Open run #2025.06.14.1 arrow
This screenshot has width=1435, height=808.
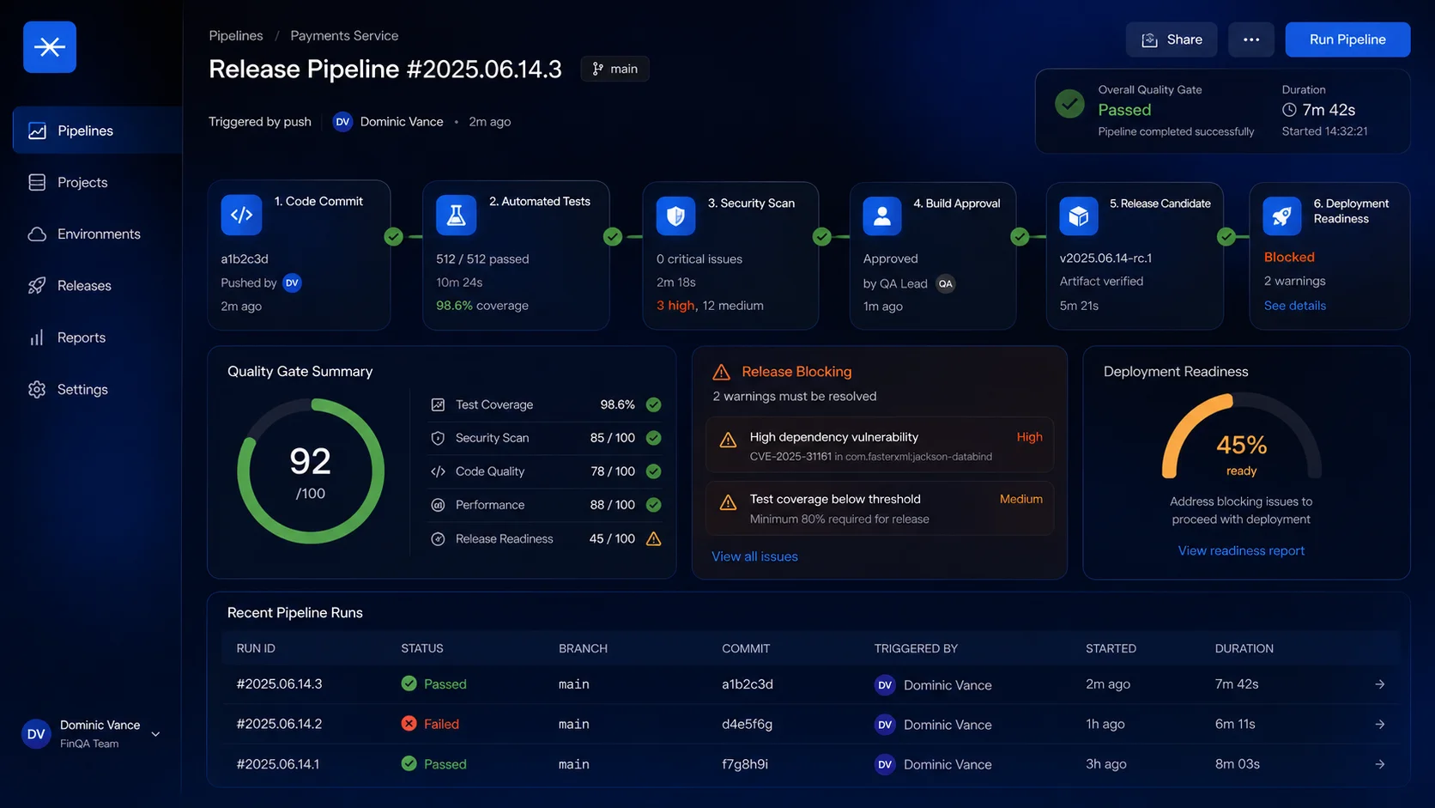coord(1379,764)
